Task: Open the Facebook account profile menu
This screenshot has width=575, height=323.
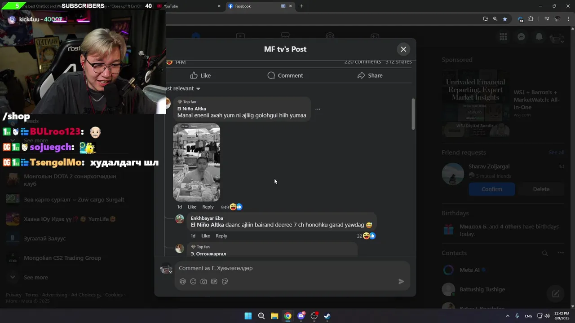Action: (557, 37)
